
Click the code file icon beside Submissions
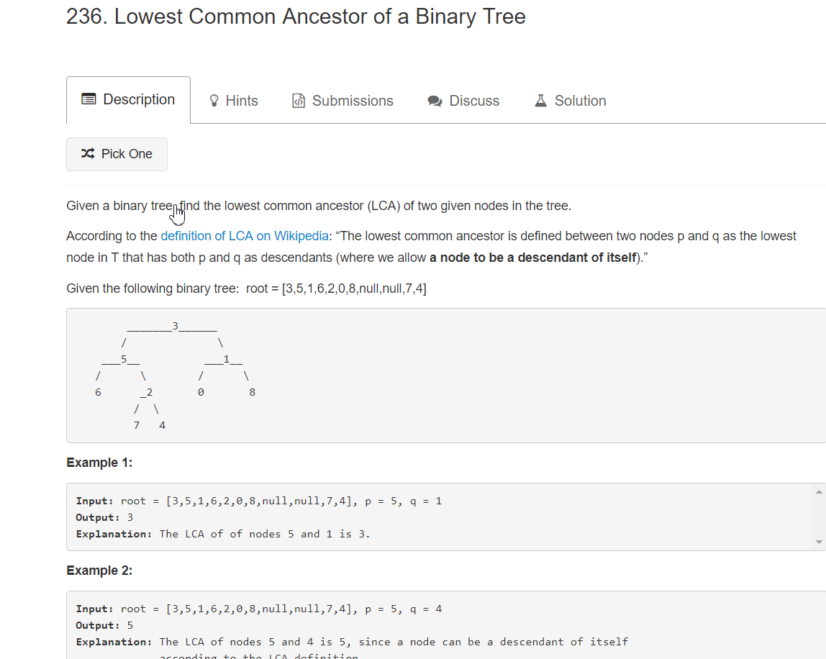coord(299,100)
